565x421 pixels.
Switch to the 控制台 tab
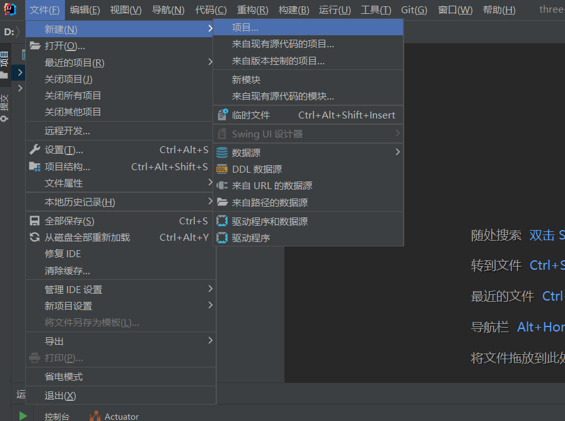pos(57,417)
